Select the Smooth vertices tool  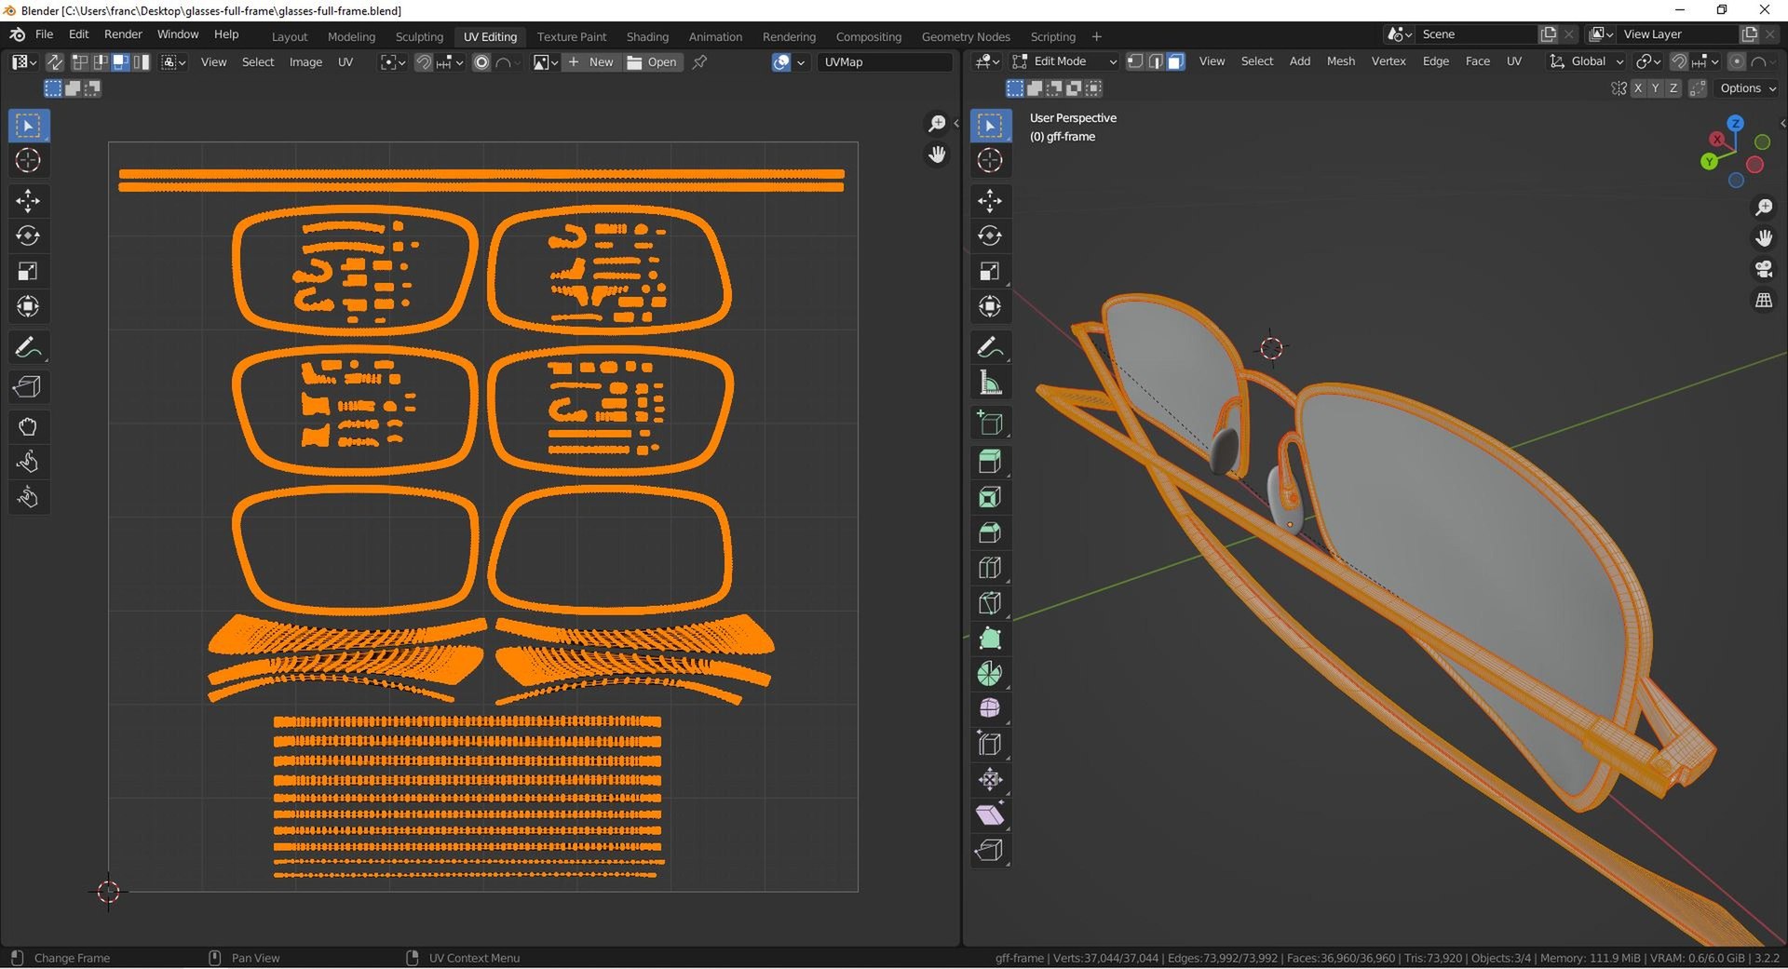(x=990, y=709)
